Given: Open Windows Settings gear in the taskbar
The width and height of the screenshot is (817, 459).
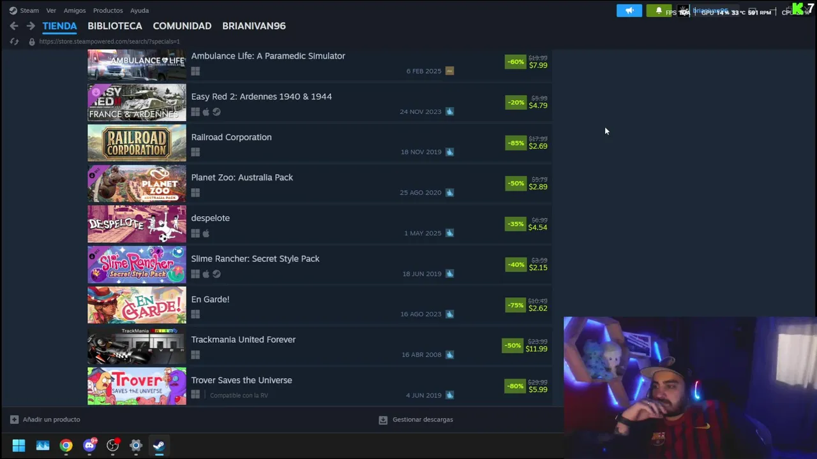Looking at the screenshot, I should pos(136,446).
